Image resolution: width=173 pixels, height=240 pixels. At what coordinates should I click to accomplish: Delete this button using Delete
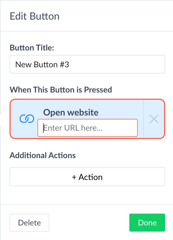[x=29, y=223]
